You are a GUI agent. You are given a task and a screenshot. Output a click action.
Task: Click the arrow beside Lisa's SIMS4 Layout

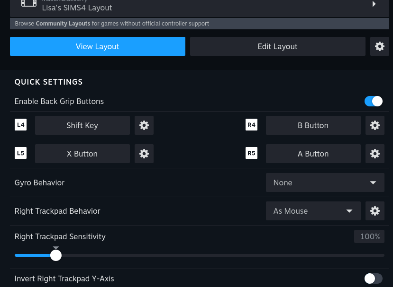click(374, 4)
